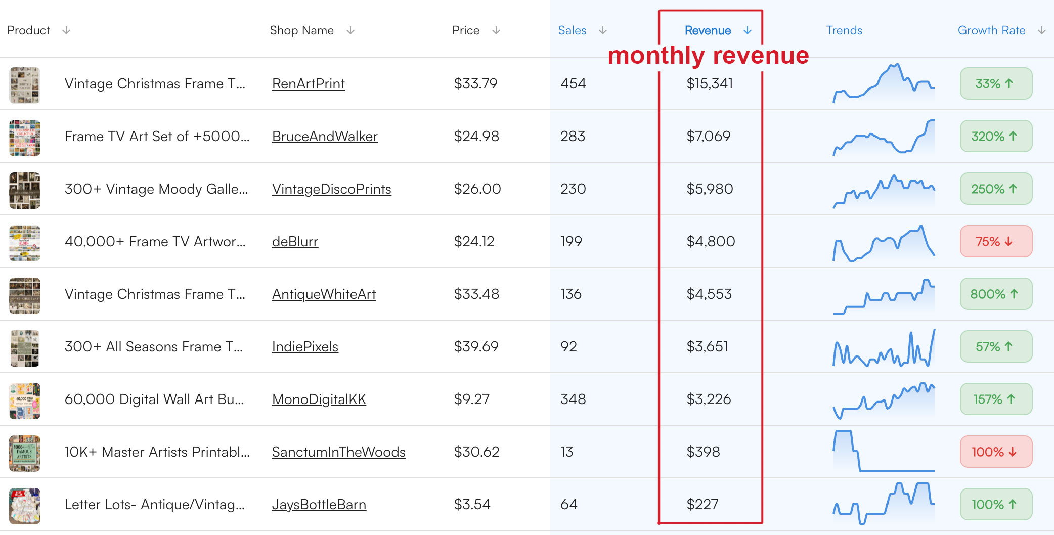
Task: Click the 60,000 Digital Wall Art thumbnail
Action: tap(25, 401)
